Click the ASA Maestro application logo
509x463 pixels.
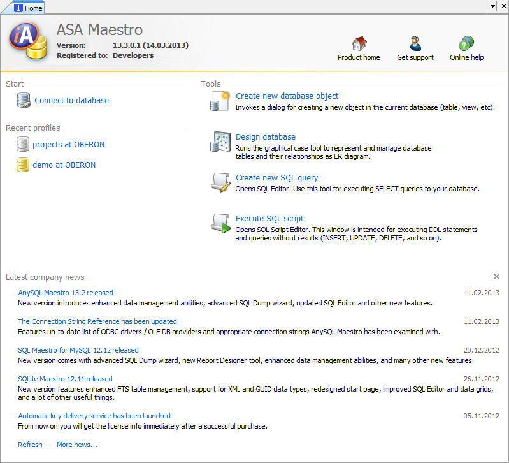click(x=28, y=41)
